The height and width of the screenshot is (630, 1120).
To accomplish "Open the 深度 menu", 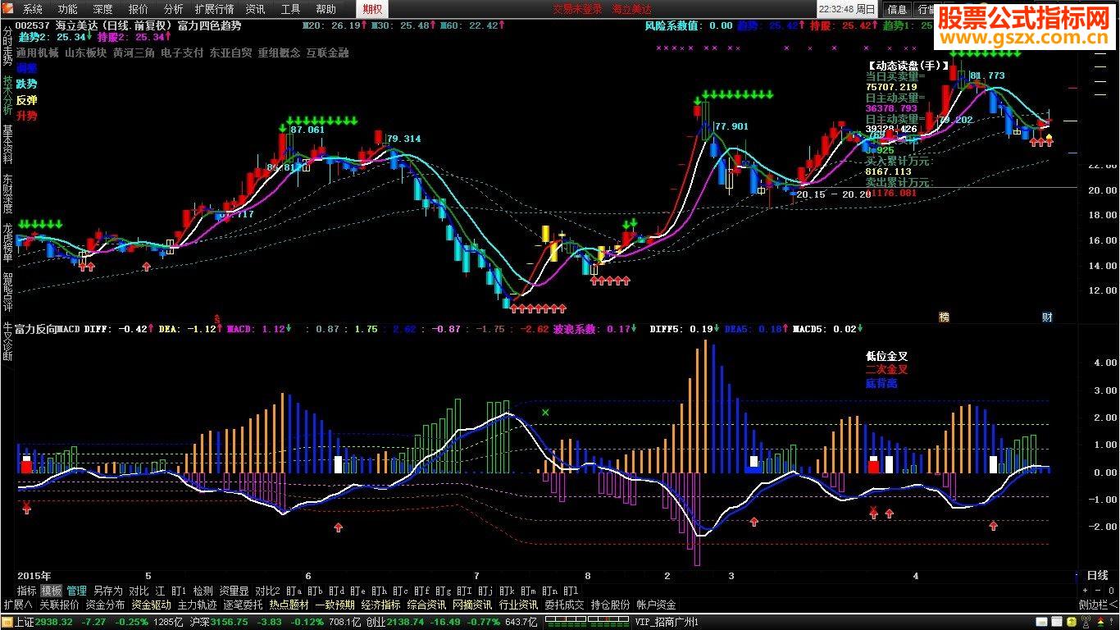I will [102, 9].
